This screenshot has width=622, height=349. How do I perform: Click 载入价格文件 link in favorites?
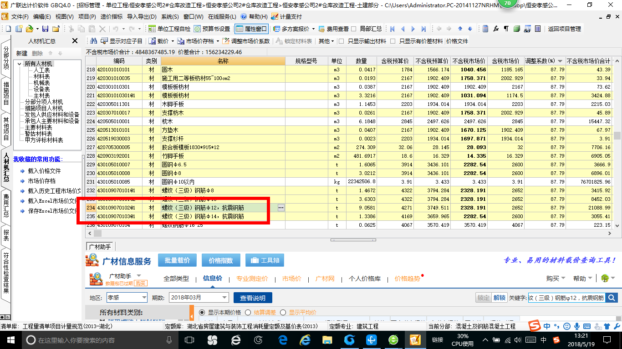pos(44,171)
